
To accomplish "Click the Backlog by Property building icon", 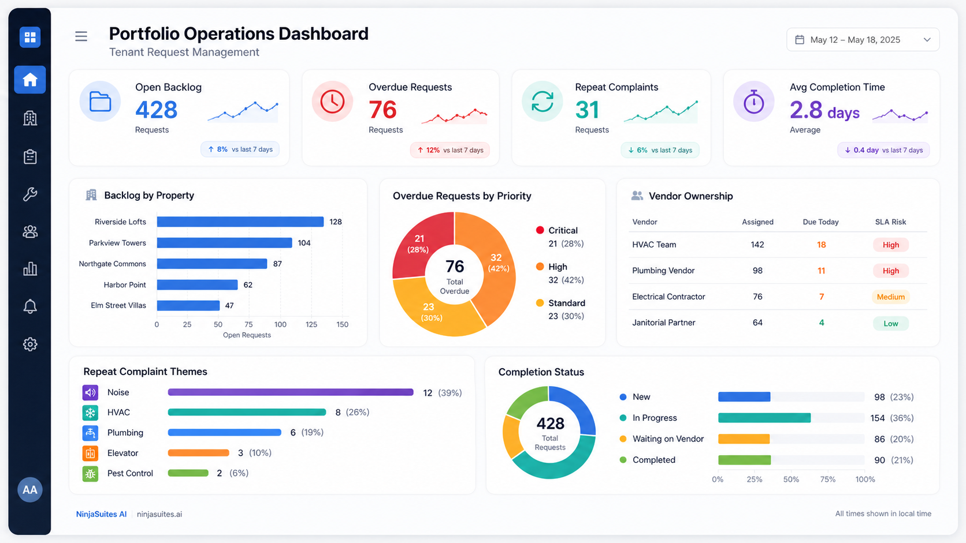I will pyautogui.click(x=91, y=195).
